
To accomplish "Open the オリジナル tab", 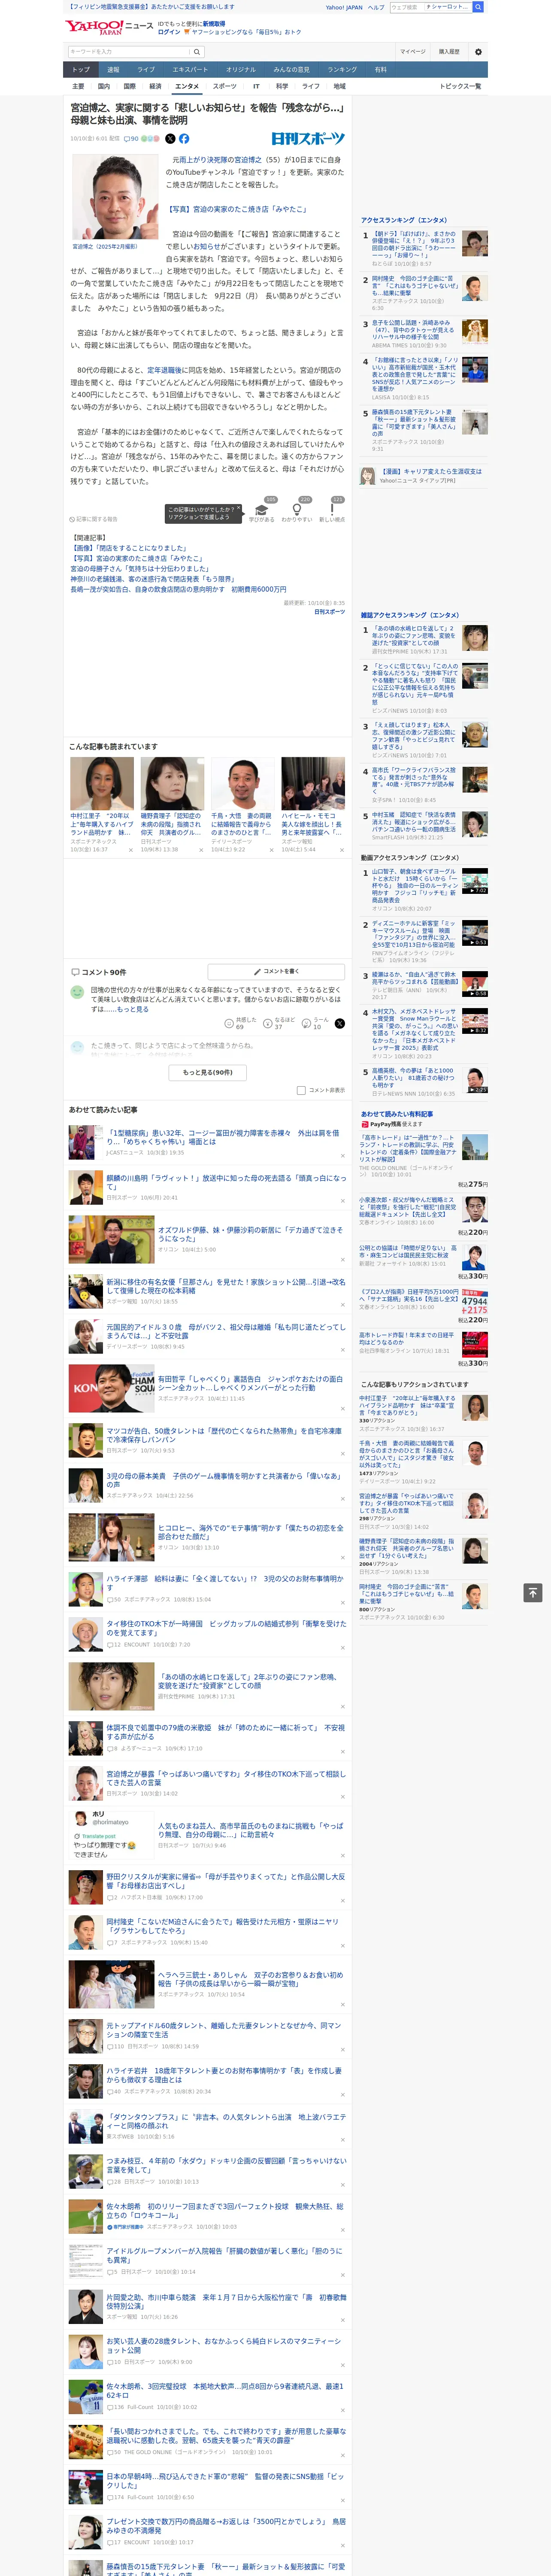I will point(241,70).
